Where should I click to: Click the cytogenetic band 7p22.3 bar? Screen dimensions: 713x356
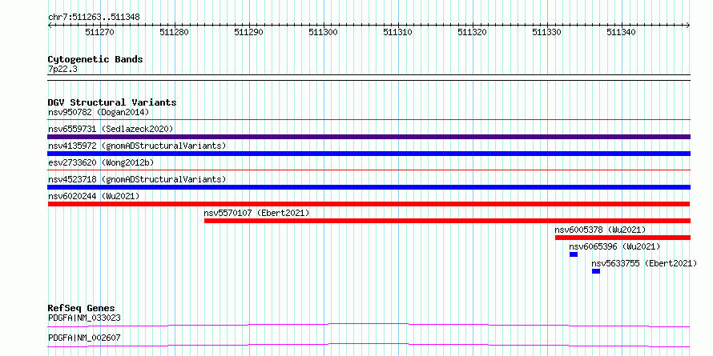click(x=369, y=77)
